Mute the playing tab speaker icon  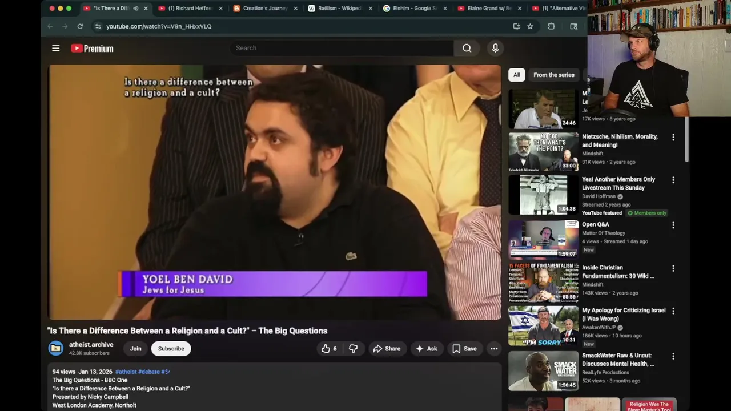point(136,9)
